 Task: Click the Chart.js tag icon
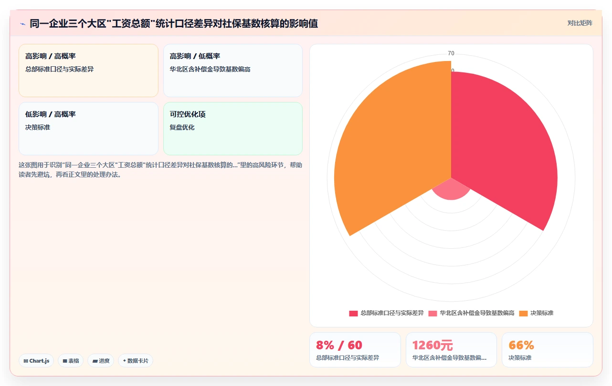[x=26, y=361]
